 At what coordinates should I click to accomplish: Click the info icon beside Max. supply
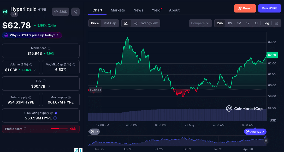(69, 97)
